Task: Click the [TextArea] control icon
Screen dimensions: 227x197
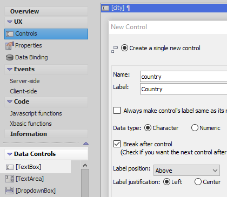Action: point(10,179)
